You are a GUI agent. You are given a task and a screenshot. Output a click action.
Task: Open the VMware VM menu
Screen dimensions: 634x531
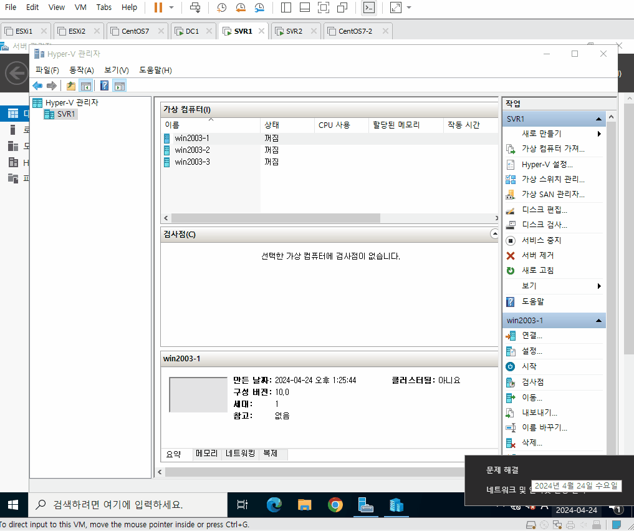(x=80, y=7)
